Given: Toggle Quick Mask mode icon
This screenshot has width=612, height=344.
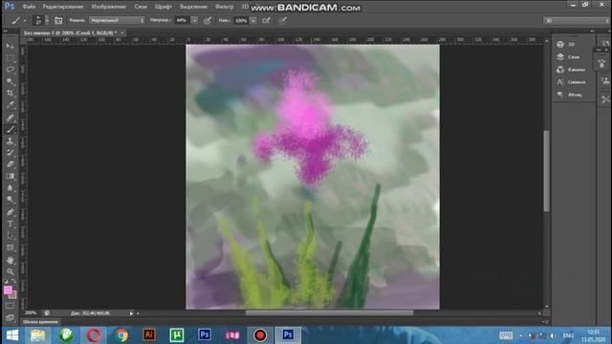Looking at the screenshot, I should coord(11,306).
